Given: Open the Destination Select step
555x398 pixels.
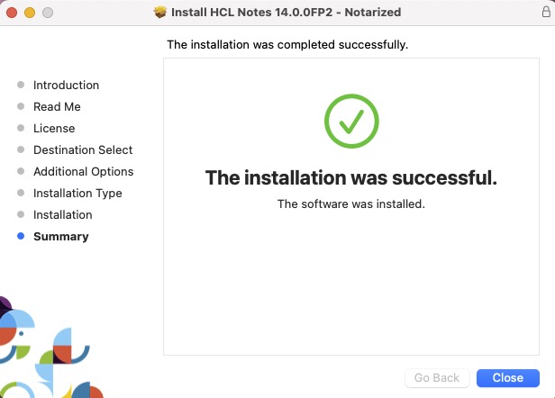Looking at the screenshot, I should (83, 150).
